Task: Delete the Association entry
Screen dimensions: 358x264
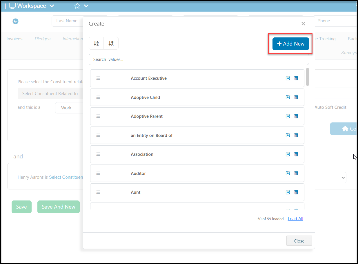Action: (x=296, y=154)
